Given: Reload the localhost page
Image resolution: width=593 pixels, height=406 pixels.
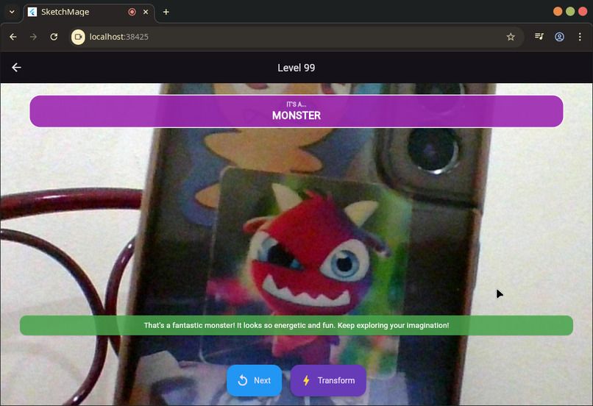Looking at the screenshot, I should tap(54, 37).
